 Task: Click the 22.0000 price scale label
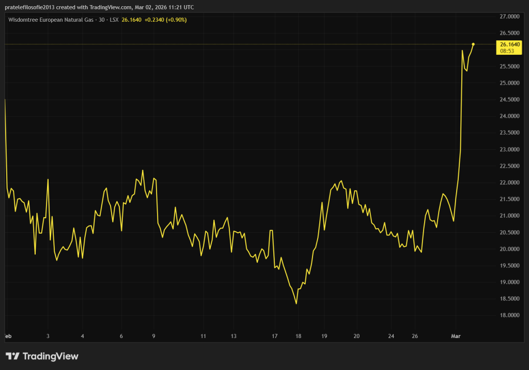510,183
